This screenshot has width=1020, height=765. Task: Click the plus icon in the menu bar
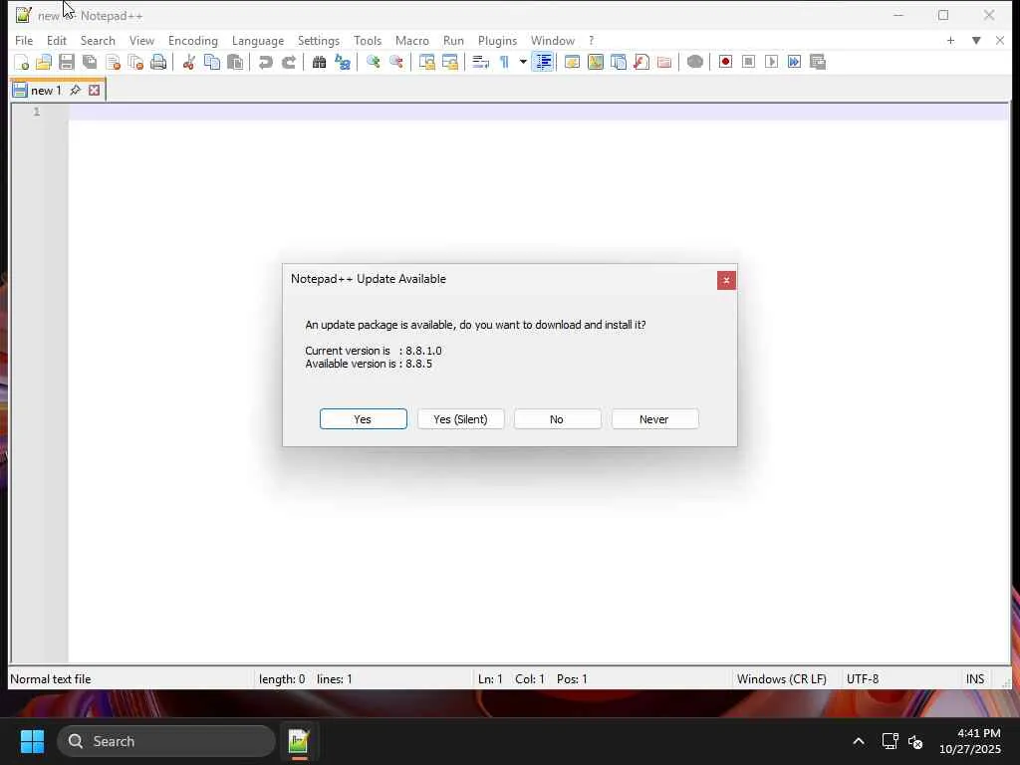(x=950, y=40)
